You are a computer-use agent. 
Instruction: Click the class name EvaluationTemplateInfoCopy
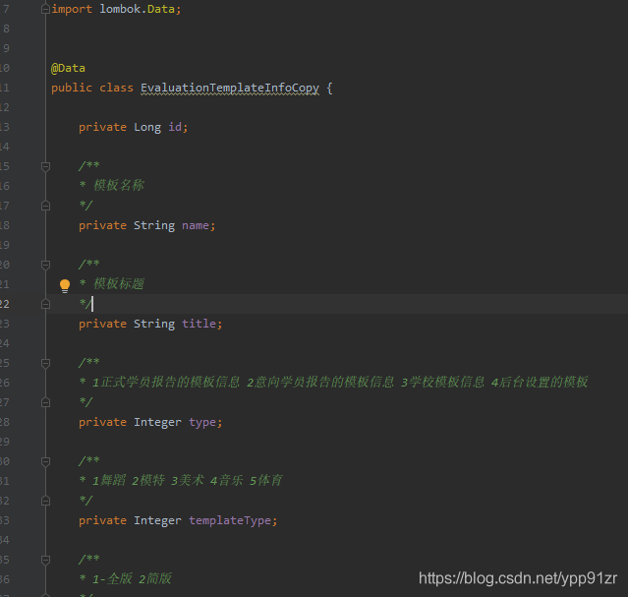pyautogui.click(x=229, y=88)
